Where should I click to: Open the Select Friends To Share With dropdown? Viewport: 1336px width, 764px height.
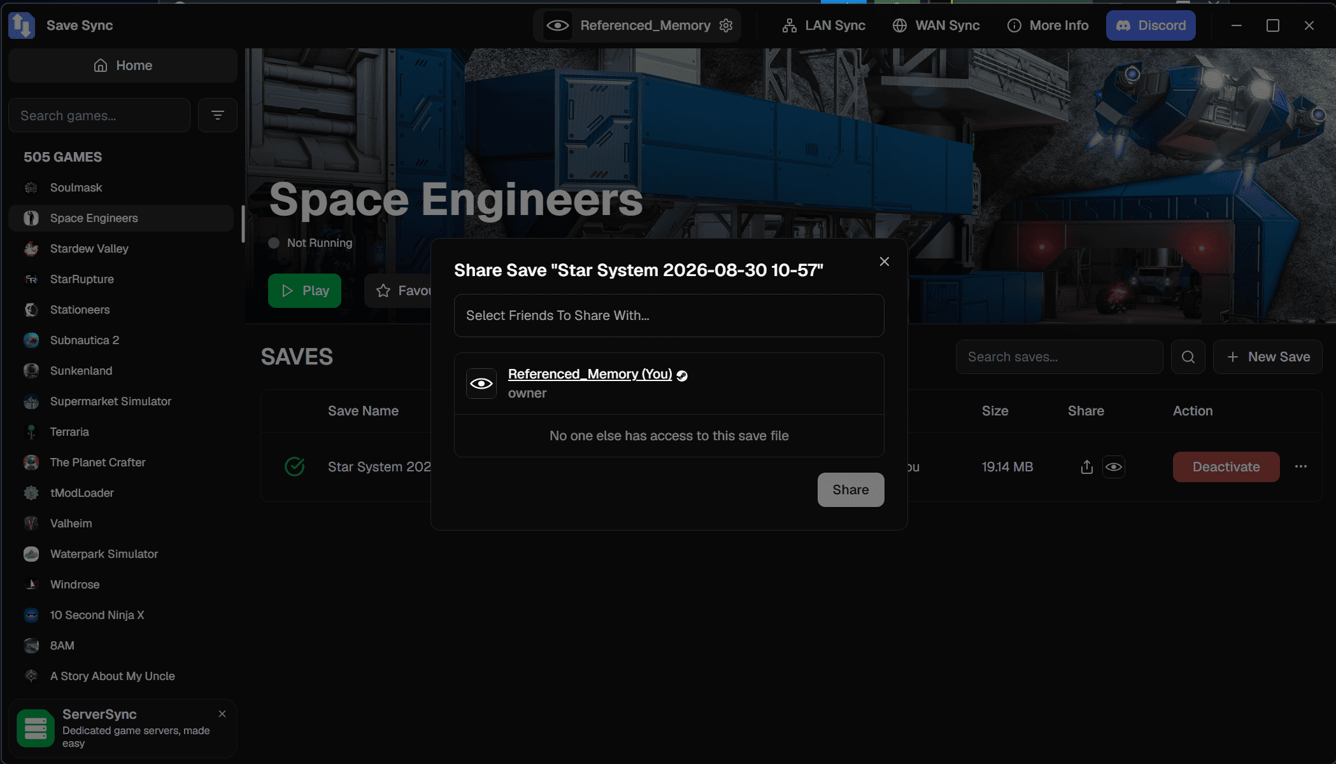click(669, 316)
